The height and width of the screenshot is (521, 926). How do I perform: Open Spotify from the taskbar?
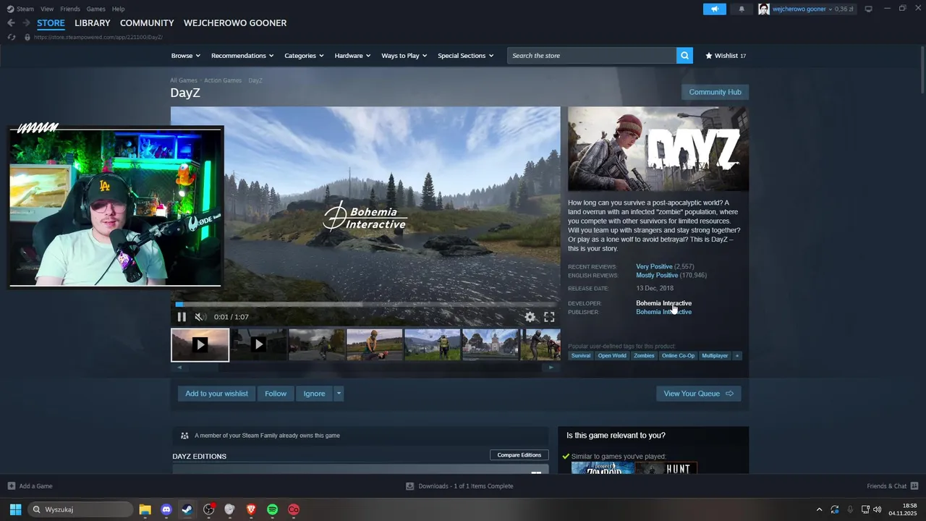click(x=272, y=509)
